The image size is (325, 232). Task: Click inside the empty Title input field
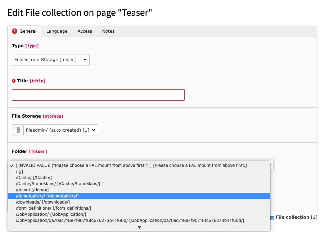98,95
